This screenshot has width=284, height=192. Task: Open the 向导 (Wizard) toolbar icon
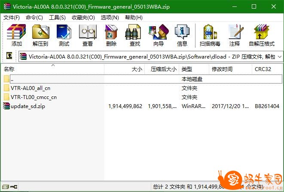click(x=159, y=32)
